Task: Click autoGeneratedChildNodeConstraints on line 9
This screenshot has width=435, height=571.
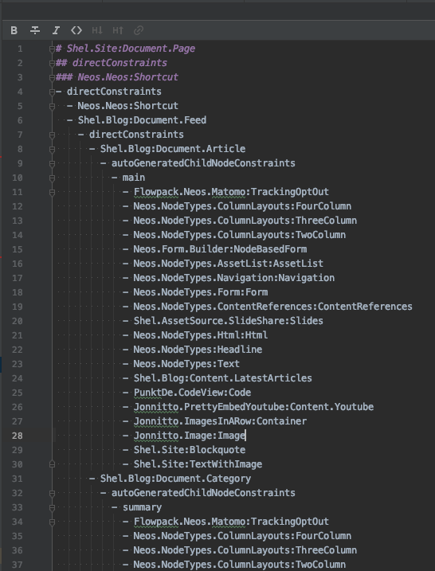Action: coord(203,163)
